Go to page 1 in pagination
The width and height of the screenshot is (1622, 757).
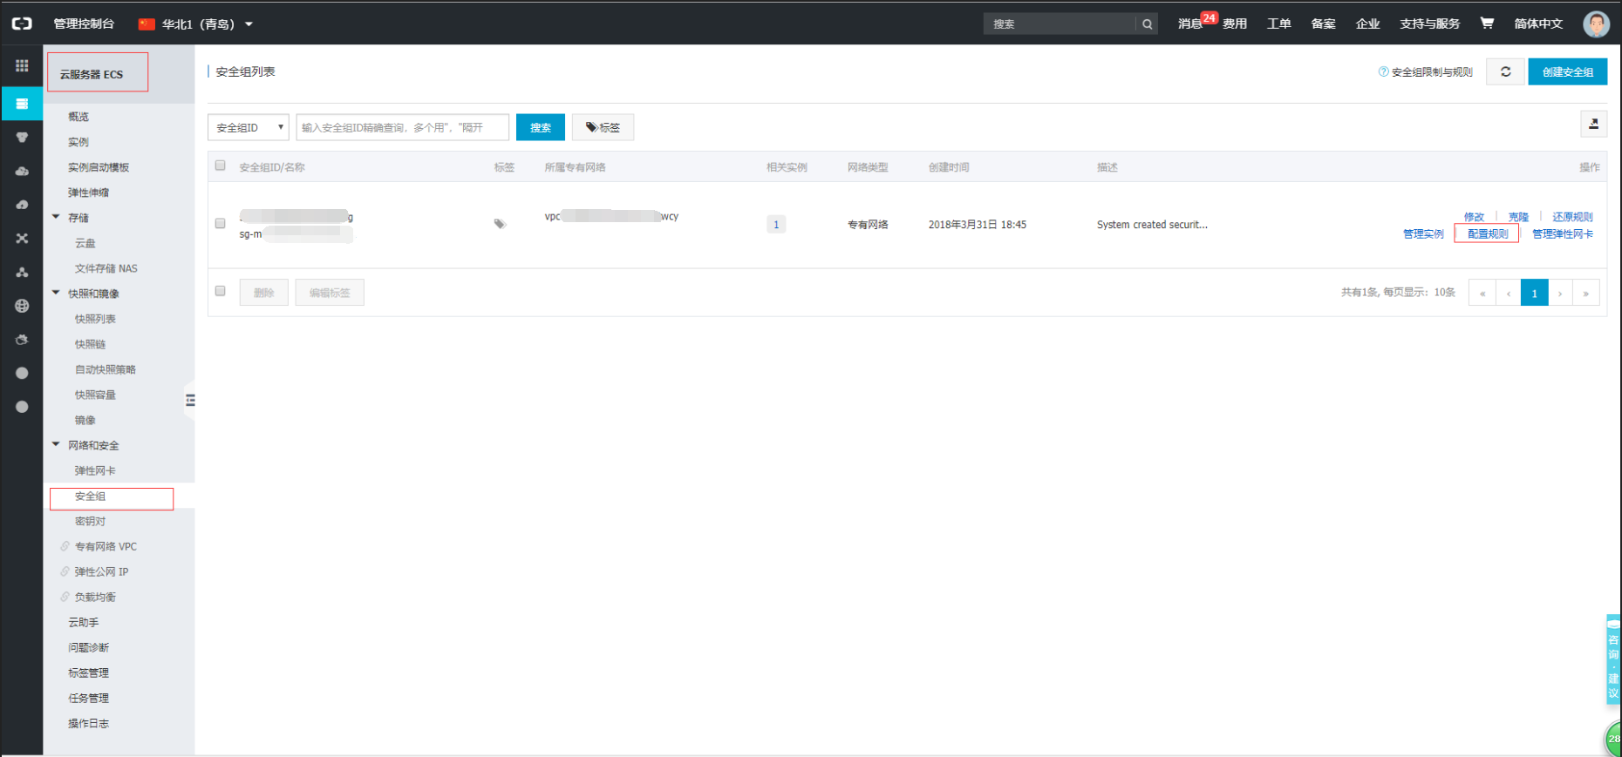click(x=1534, y=293)
